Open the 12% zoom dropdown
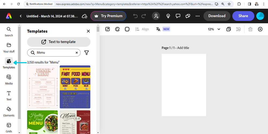 coord(214,29)
